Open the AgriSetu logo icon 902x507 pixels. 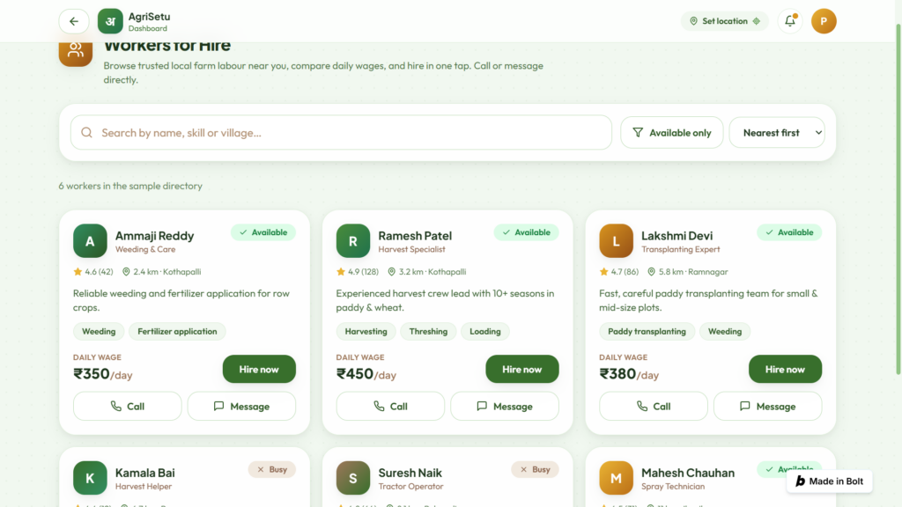pos(110,21)
